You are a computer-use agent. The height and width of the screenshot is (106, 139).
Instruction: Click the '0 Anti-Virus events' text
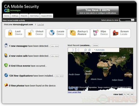coord(19,66)
